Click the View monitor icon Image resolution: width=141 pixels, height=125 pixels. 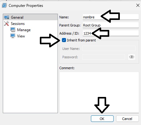coord(13,36)
